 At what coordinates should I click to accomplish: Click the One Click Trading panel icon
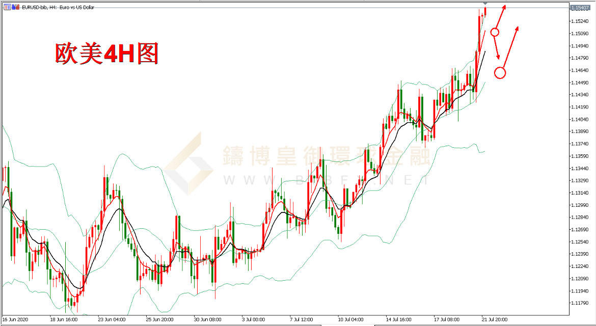pyautogui.click(x=7, y=8)
